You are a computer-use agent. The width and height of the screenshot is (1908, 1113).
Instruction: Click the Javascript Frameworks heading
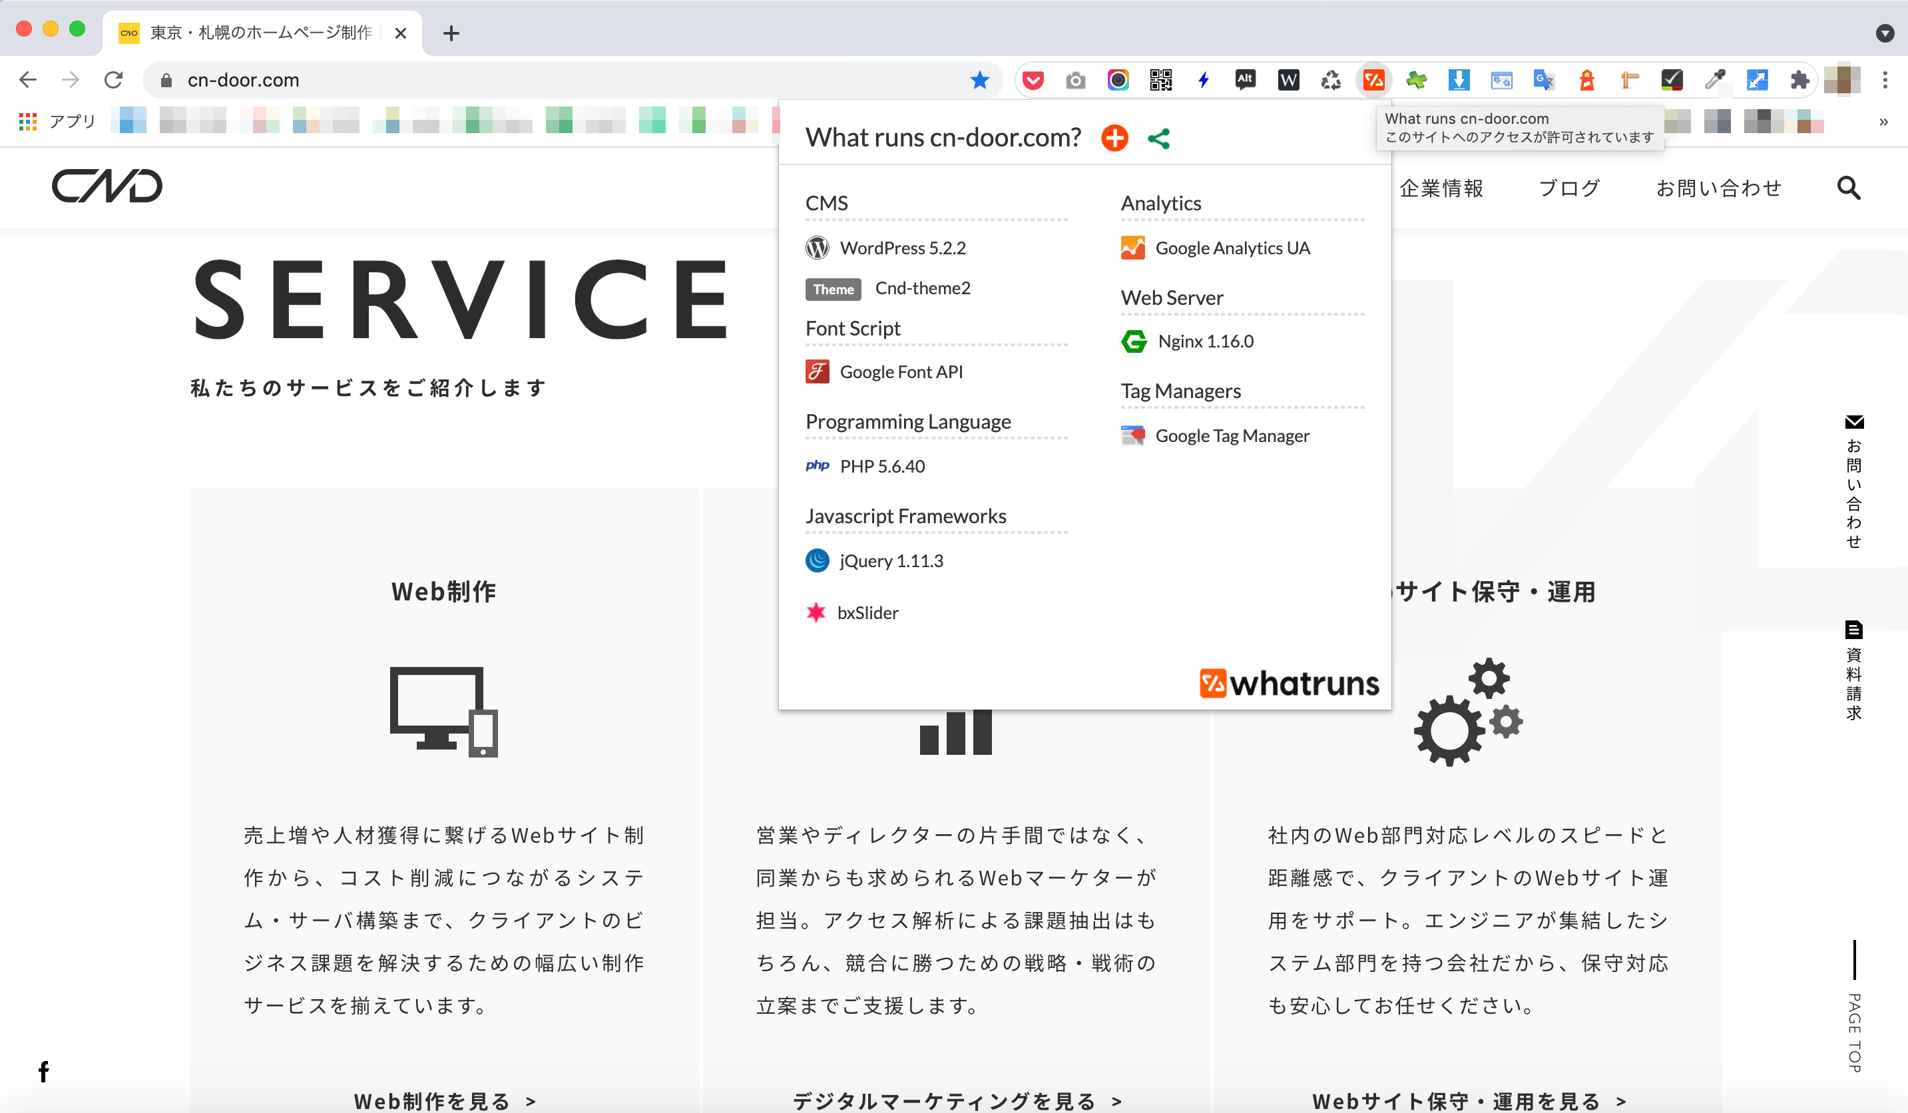[x=905, y=516]
